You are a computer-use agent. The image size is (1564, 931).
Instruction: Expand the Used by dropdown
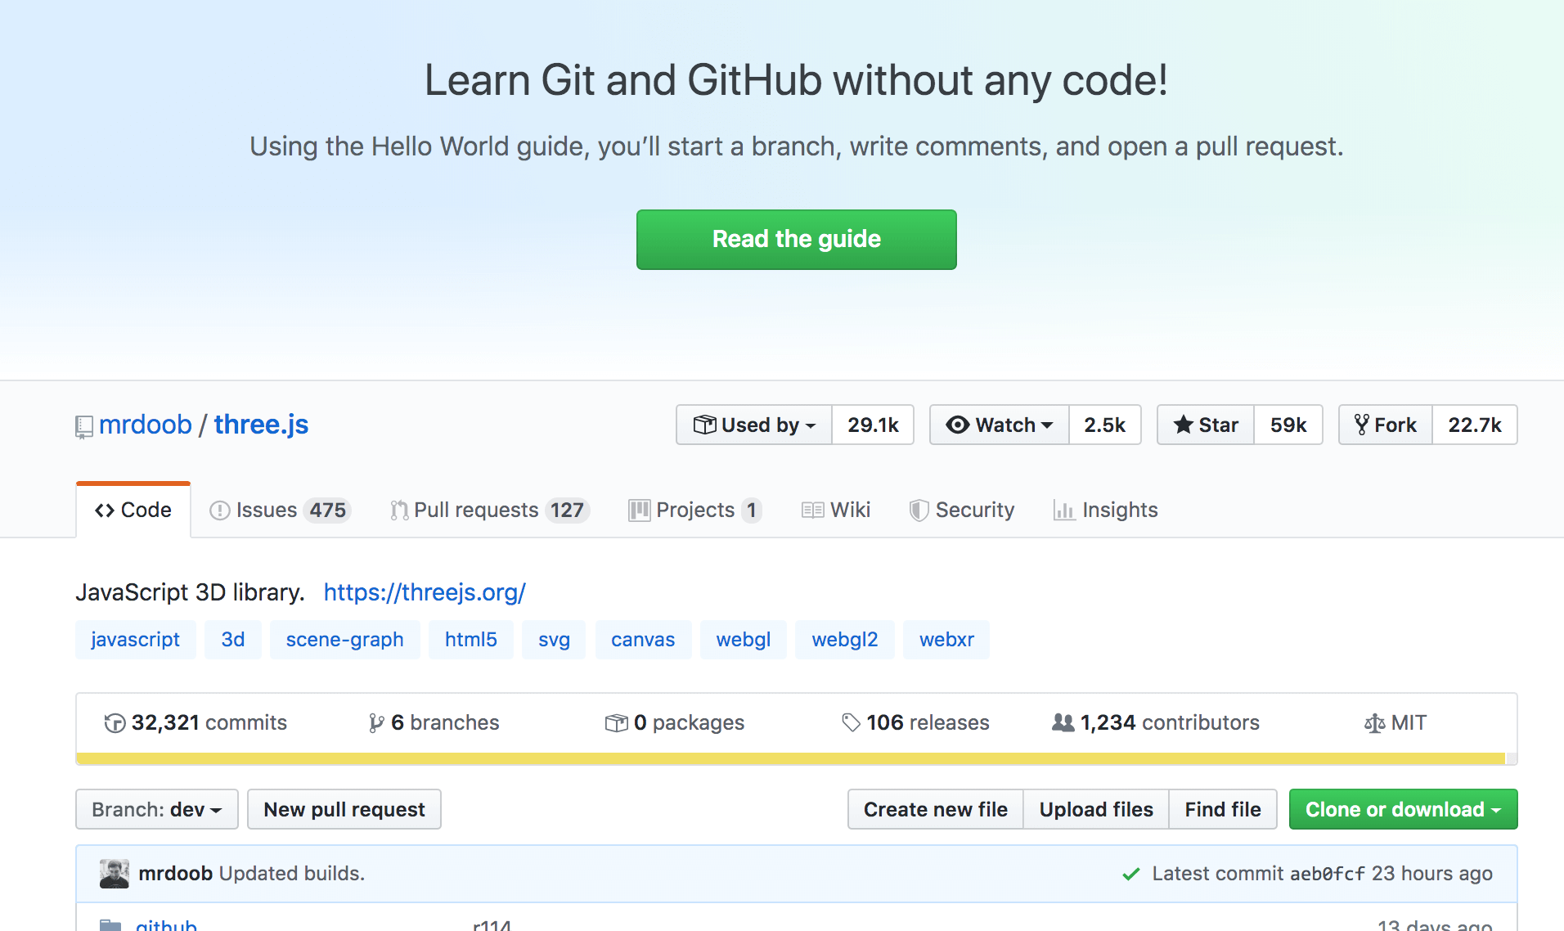click(x=753, y=425)
